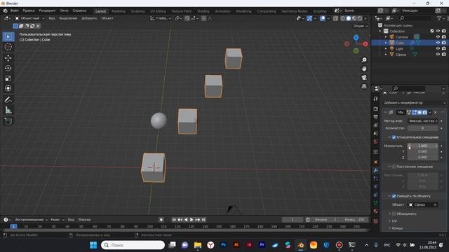
Task: Hide Light in viewport via eye icon
Action: click(438, 48)
